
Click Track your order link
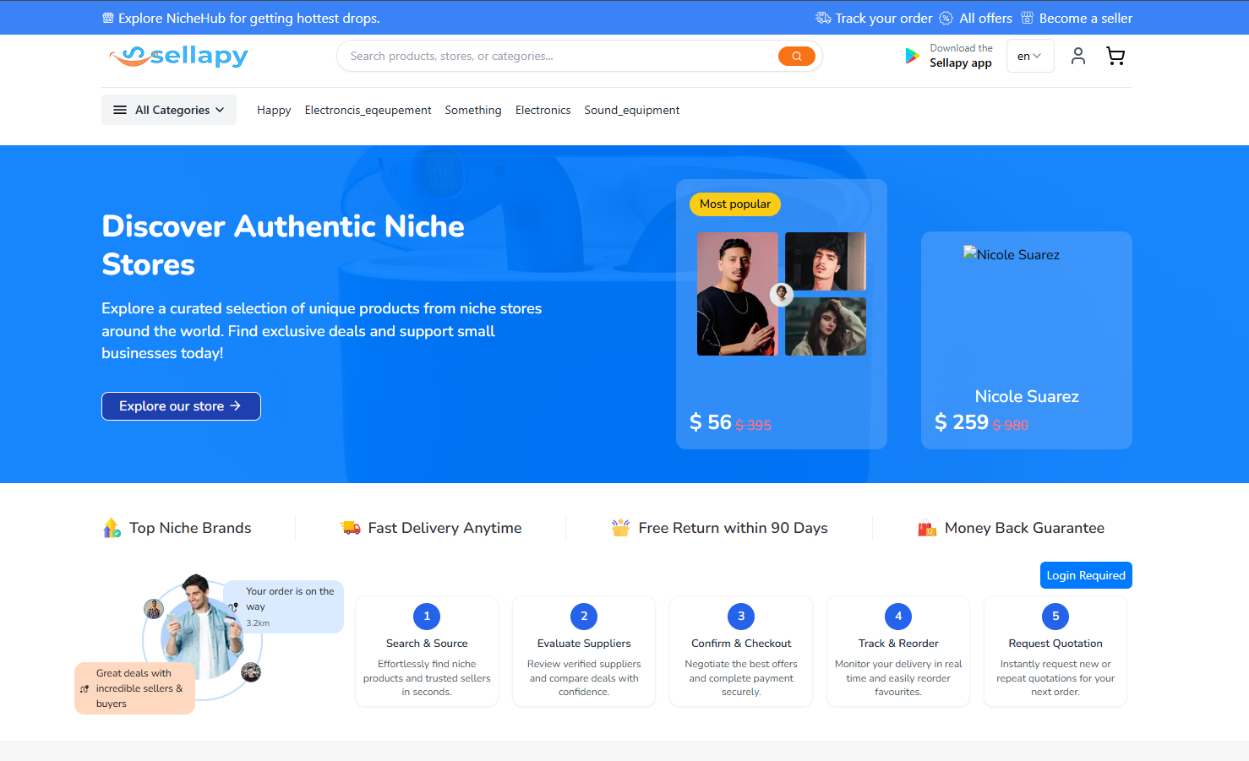click(x=884, y=18)
